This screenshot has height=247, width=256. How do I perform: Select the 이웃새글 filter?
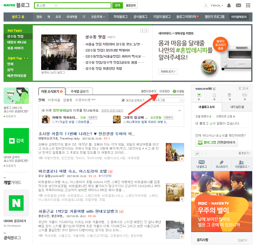54,100
